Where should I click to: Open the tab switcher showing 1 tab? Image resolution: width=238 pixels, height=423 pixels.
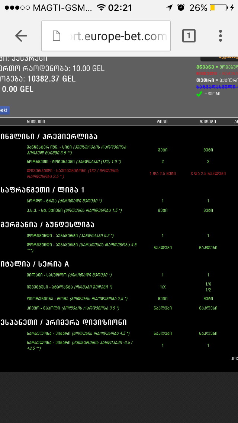pyautogui.click(x=189, y=36)
